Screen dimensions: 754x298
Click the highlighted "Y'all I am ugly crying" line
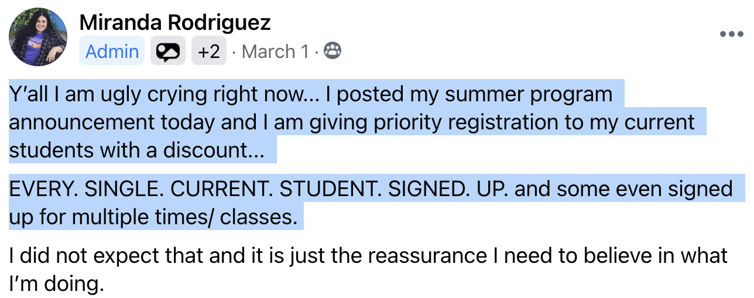[x=311, y=95]
